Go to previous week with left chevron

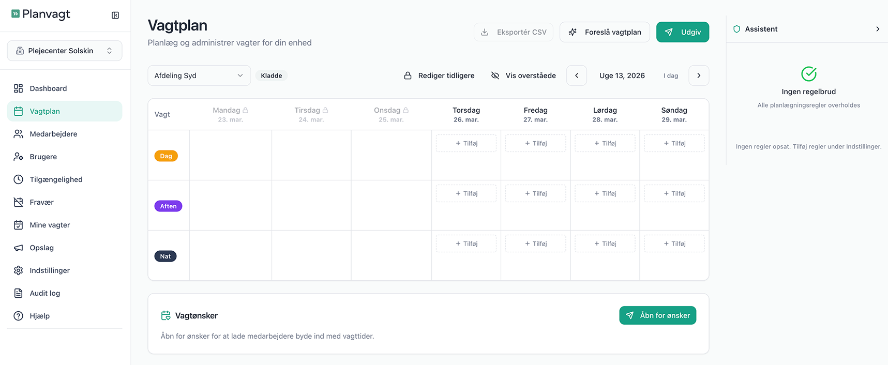(577, 75)
